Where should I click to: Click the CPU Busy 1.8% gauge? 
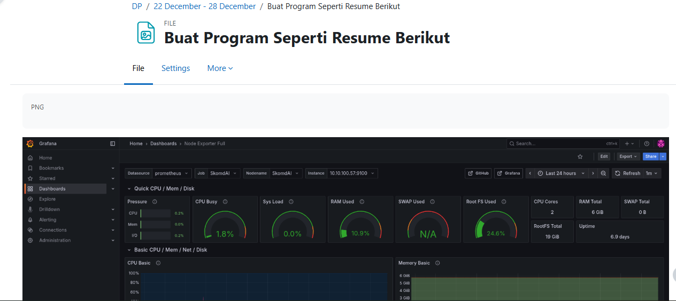point(225,225)
